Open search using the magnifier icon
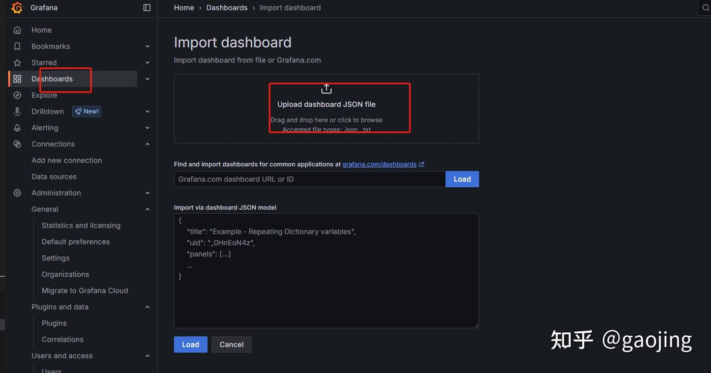The height and width of the screenshot is (373, 711). click(706, 8)
